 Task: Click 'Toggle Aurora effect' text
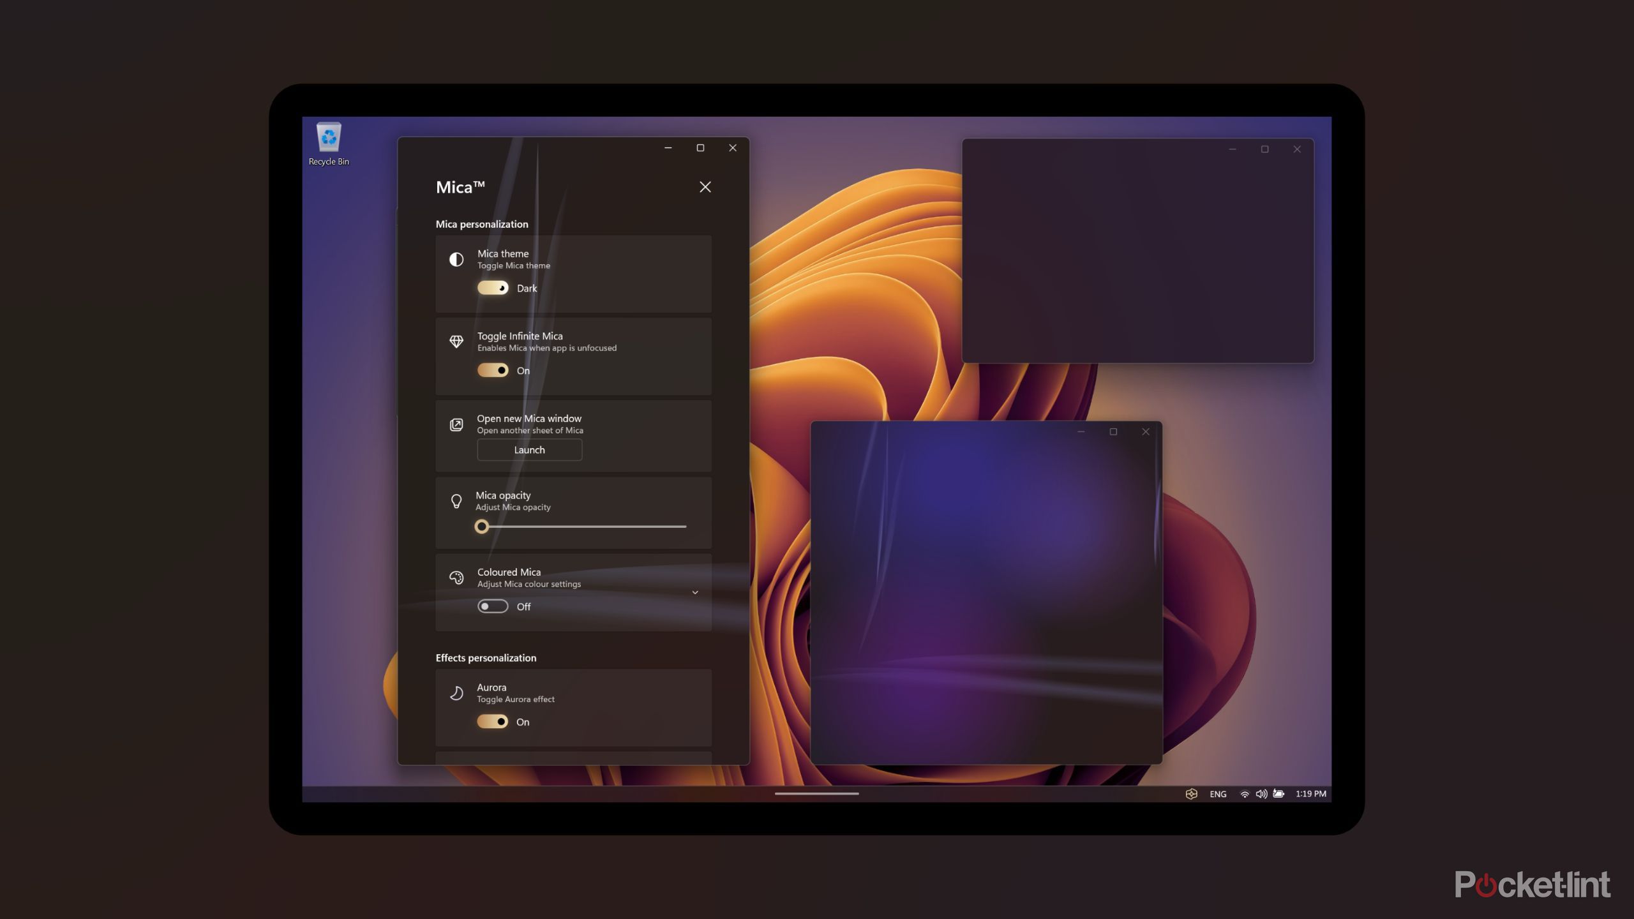point(516,699)
